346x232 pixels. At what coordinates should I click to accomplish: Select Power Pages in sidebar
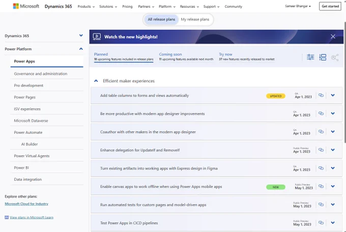47,97
